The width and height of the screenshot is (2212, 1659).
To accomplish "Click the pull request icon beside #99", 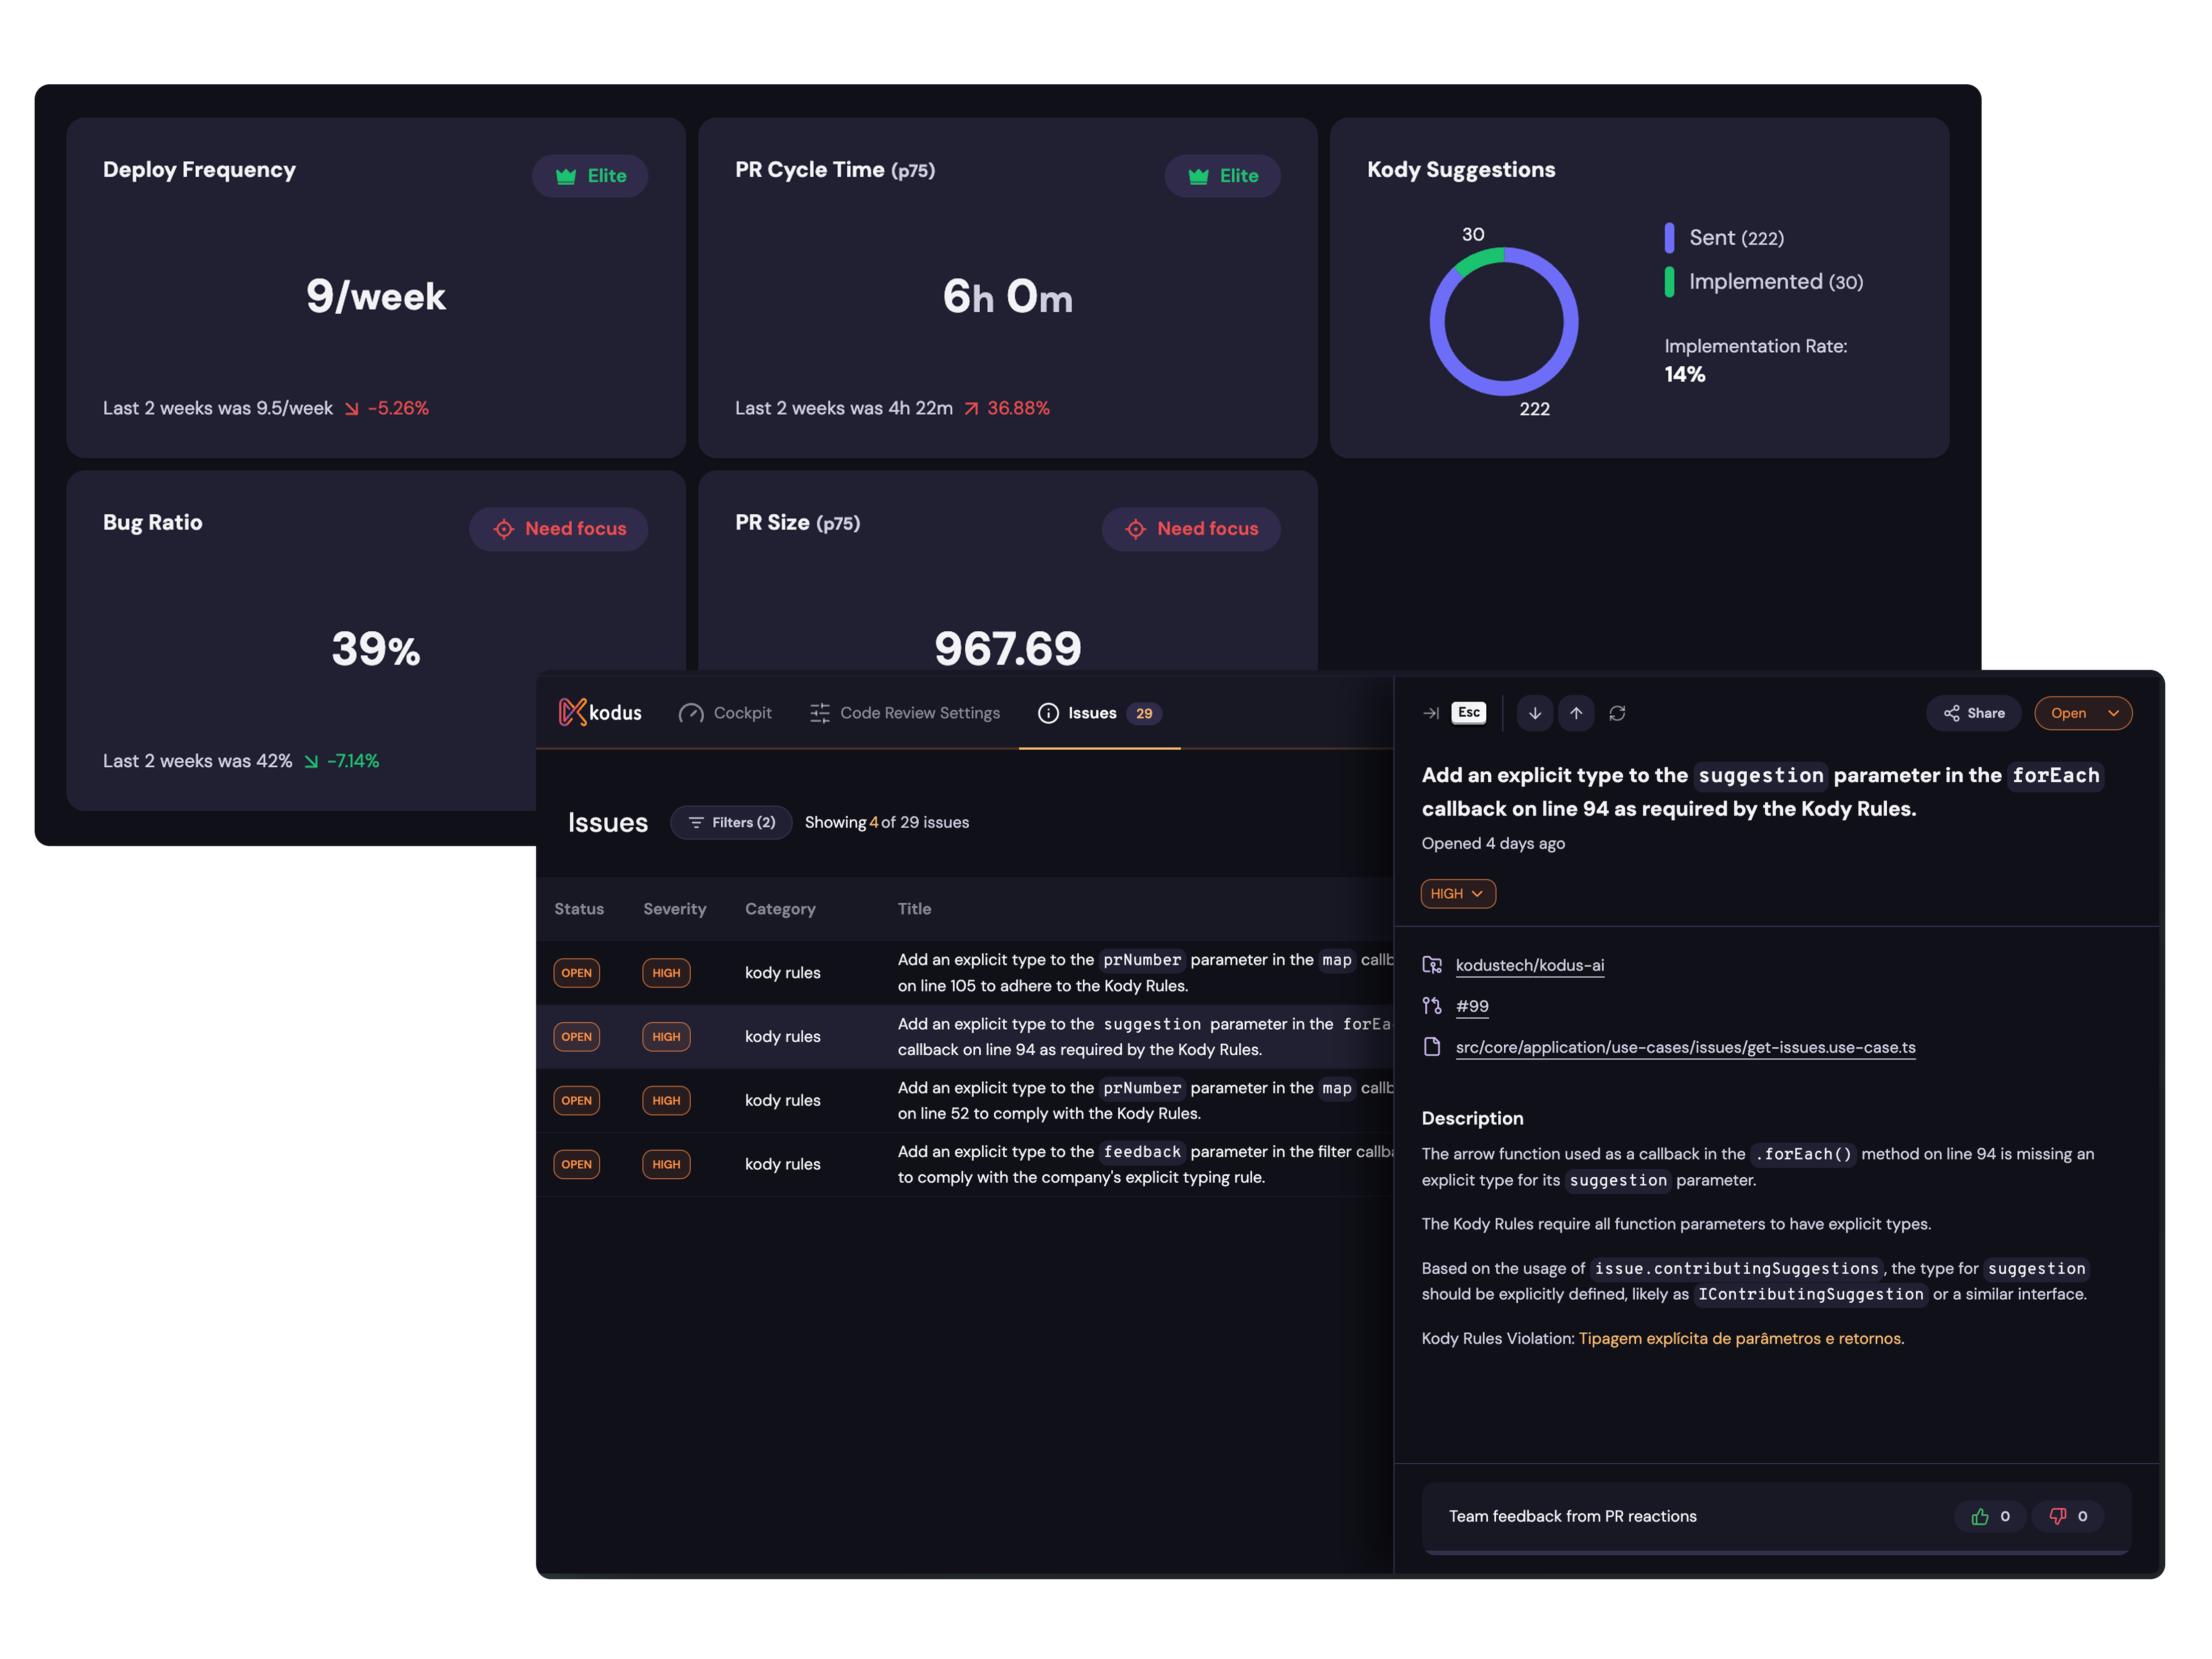I will coord(1432,1006).
